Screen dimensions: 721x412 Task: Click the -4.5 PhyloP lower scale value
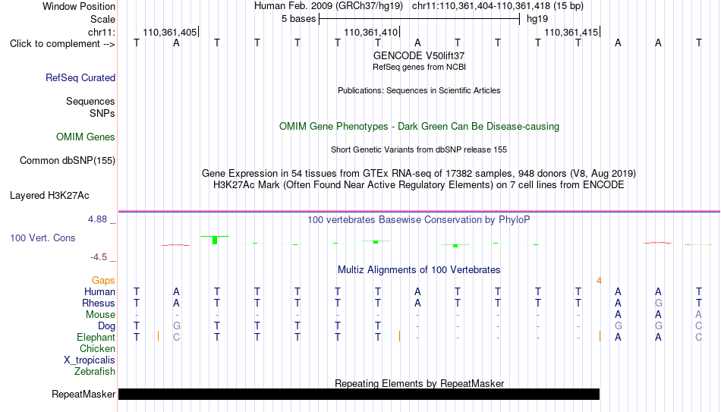(x=99, y=257)
